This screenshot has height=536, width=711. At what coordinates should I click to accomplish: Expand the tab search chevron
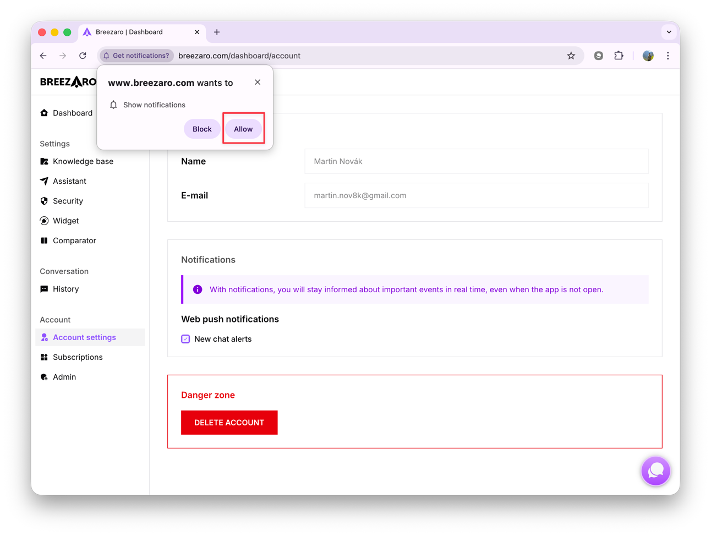669,32
